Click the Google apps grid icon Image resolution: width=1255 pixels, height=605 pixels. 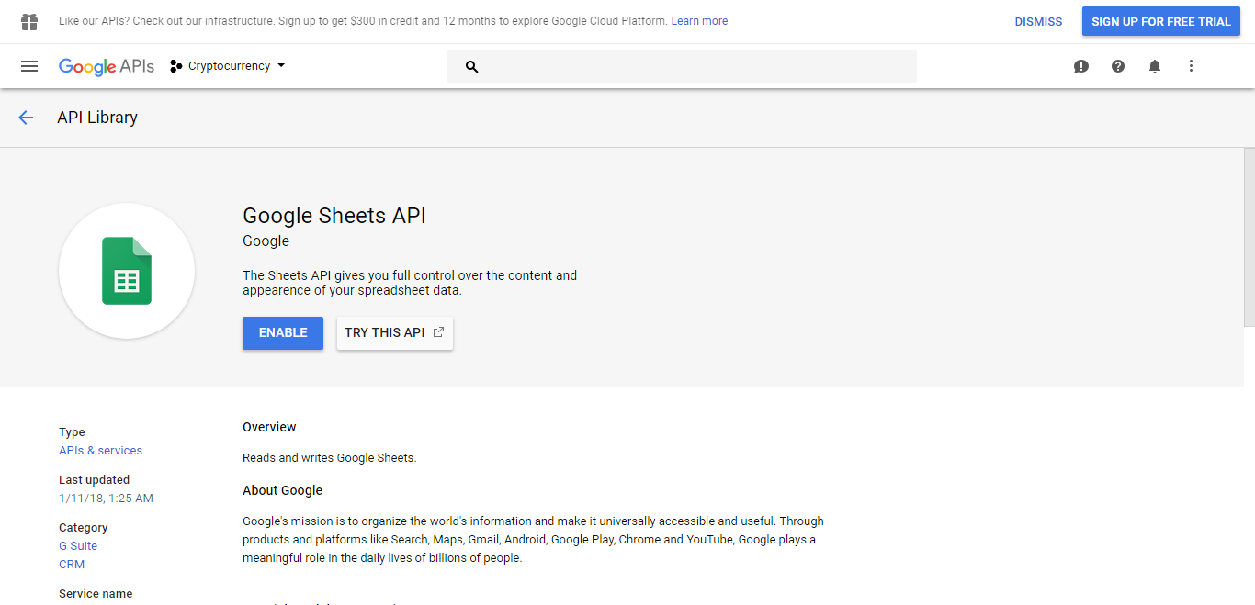click(x=29, y=20)
